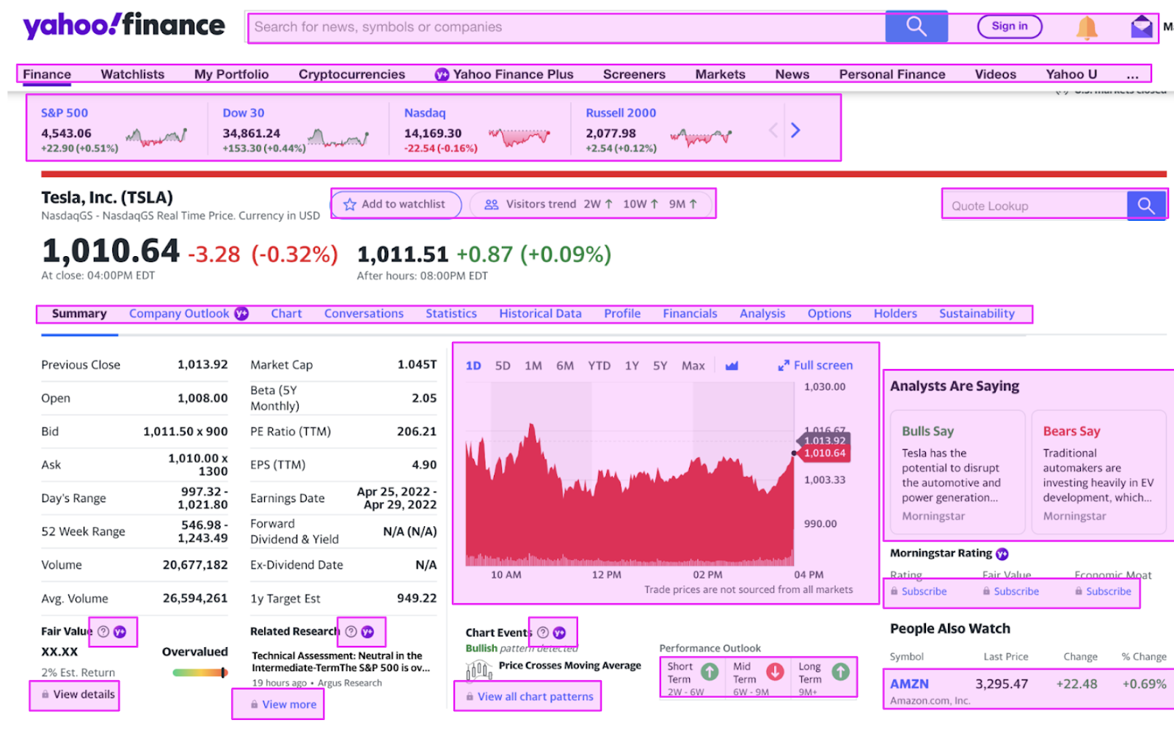This screenshot has width=1174, height=739.
Task: Select the 1Y chart range
Action: [632, 365]
